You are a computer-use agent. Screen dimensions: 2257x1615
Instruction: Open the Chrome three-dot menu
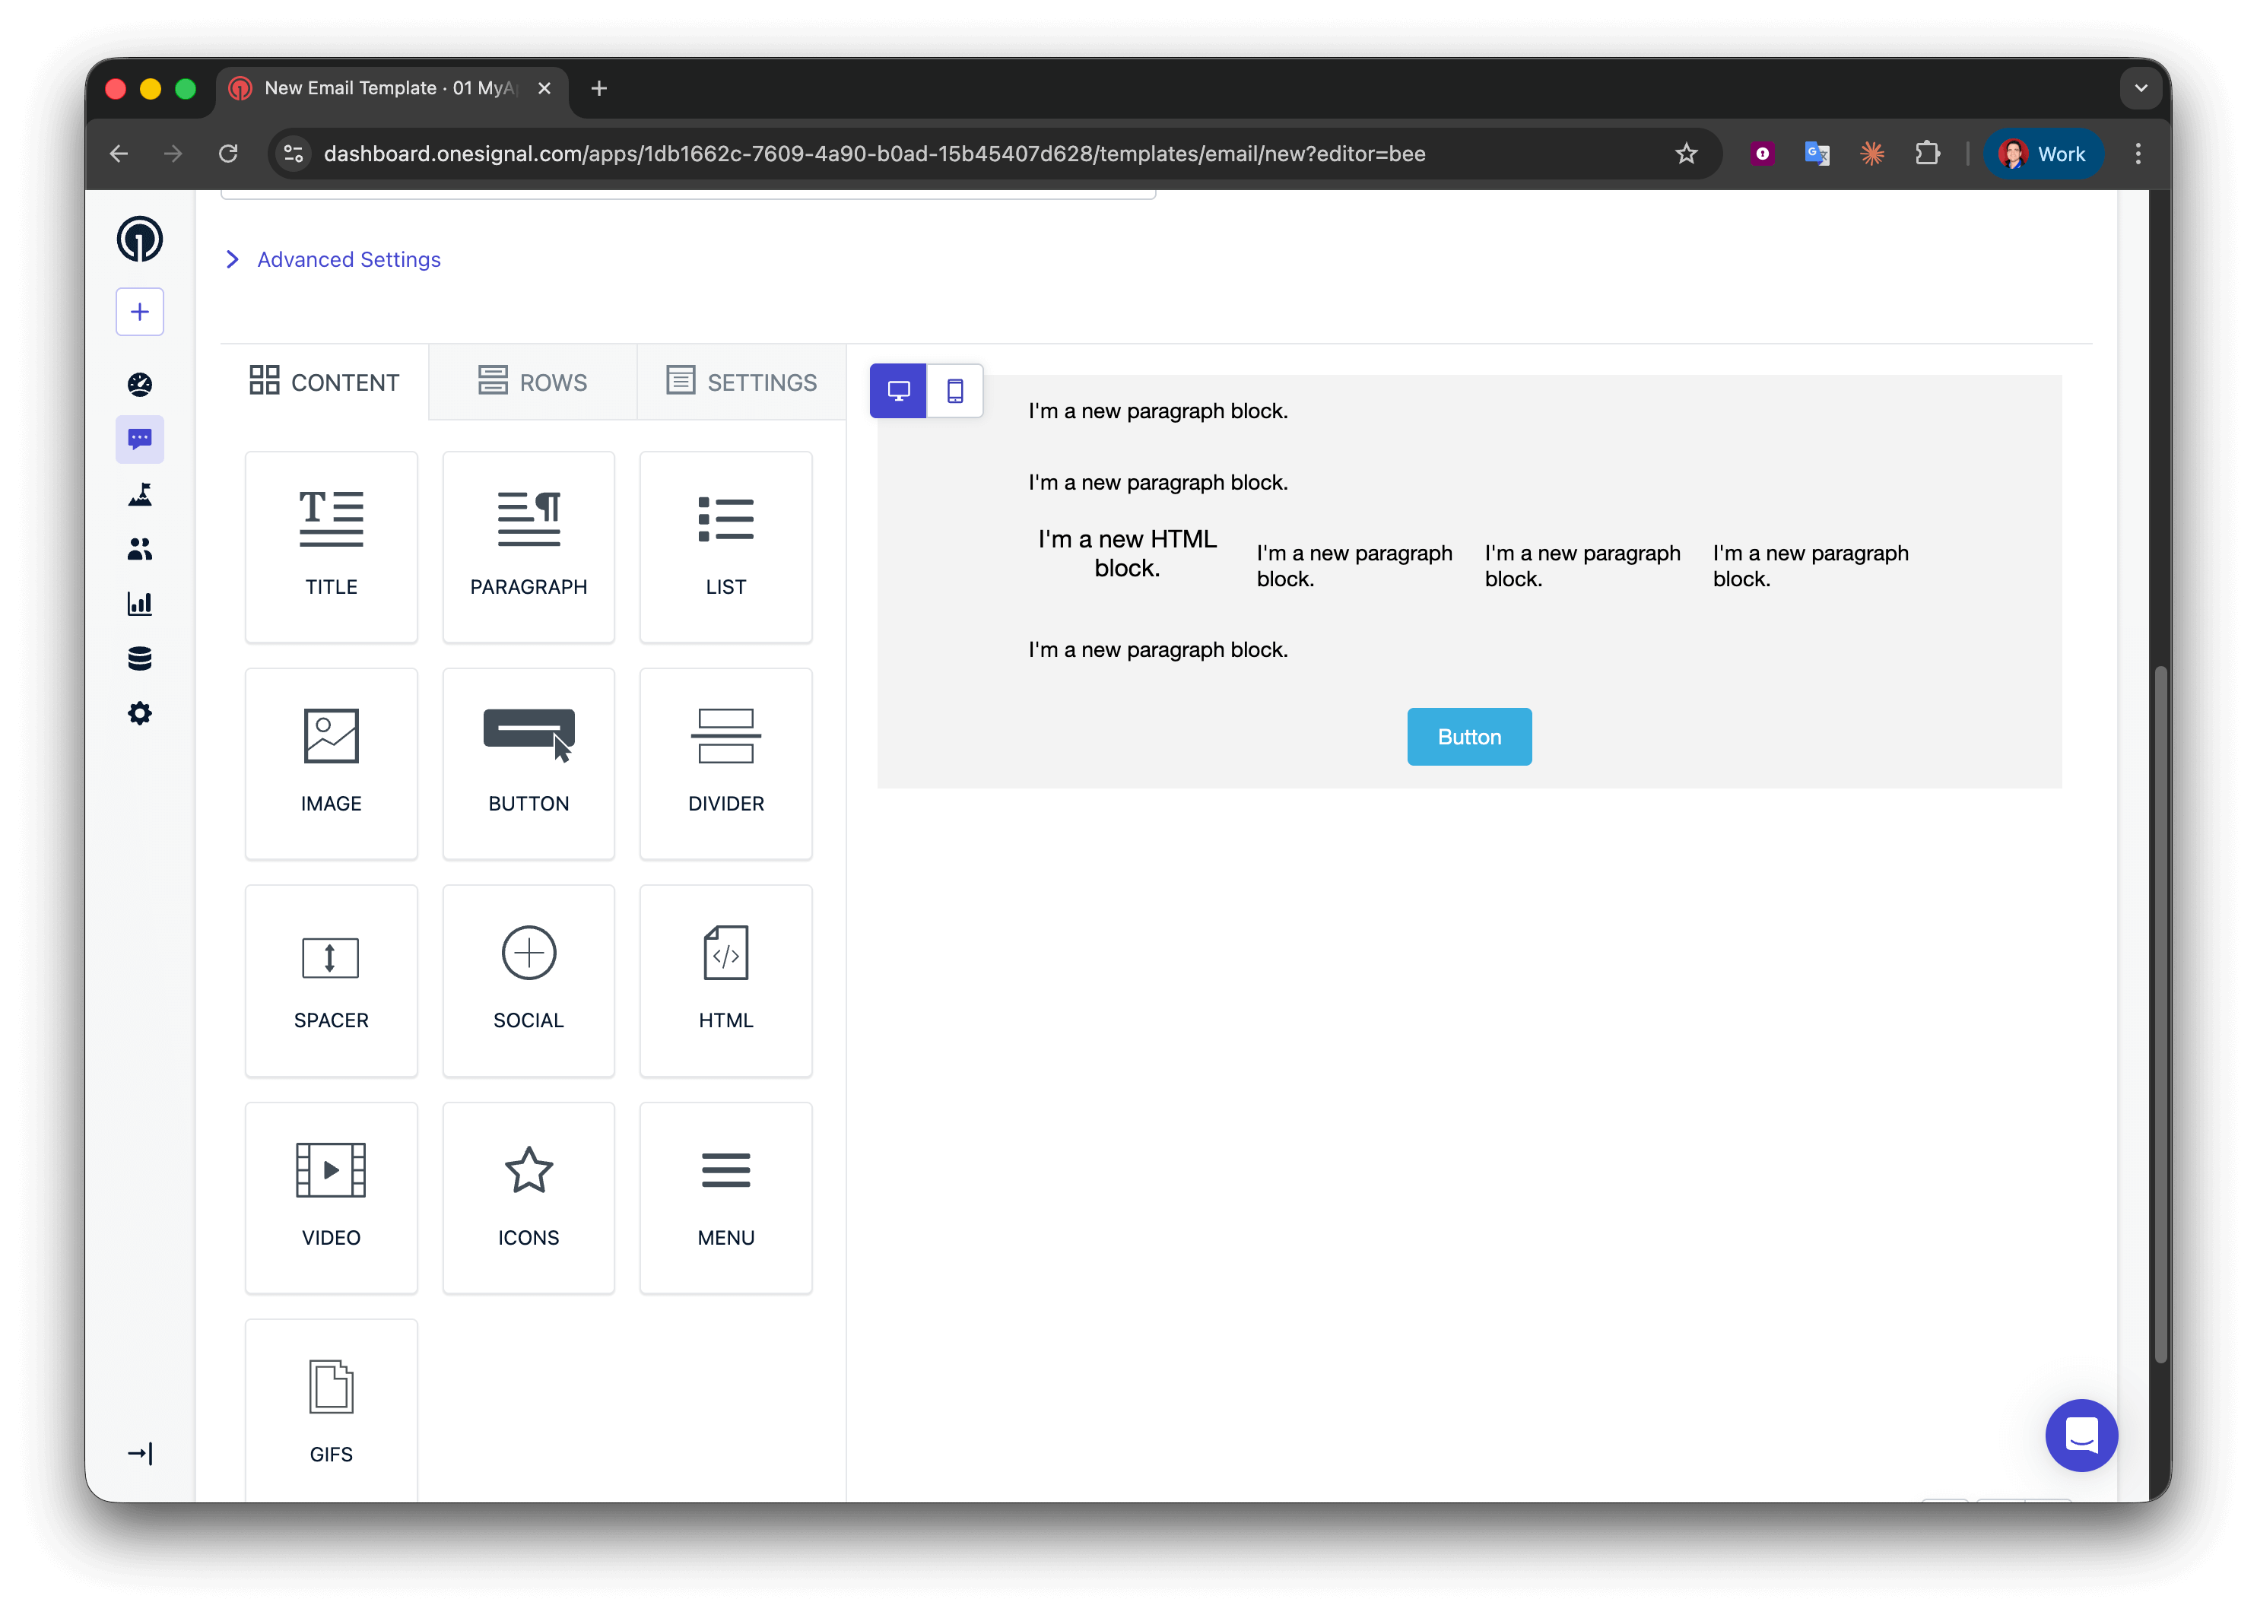click(2138, 154)
